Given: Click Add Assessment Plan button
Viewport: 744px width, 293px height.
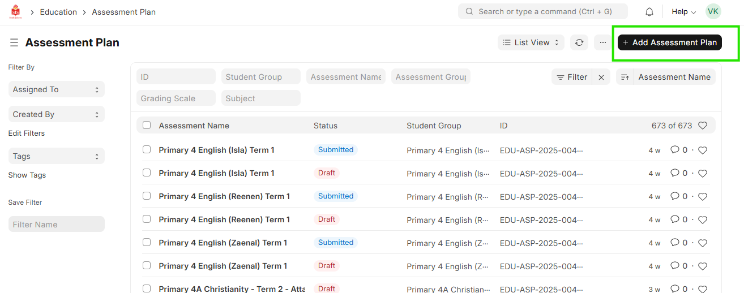Looking at the screenshot, I should click(669, 42).
